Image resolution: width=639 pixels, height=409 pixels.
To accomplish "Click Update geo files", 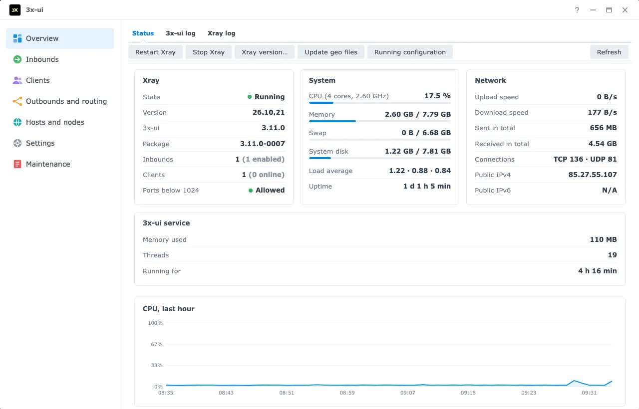I will [331, 52].
